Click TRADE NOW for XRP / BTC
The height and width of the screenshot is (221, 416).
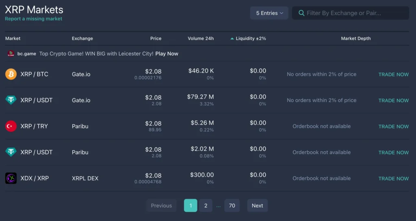(393, 74)
